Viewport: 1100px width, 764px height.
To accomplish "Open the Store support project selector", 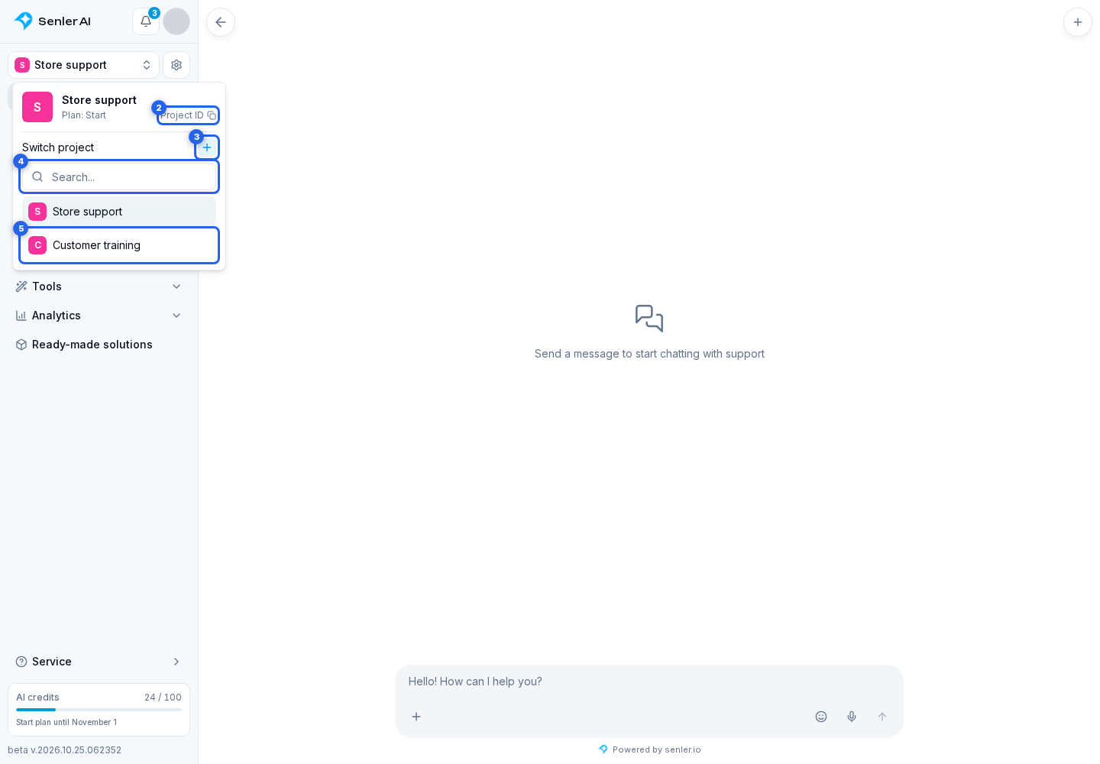I will pos(84,65).
